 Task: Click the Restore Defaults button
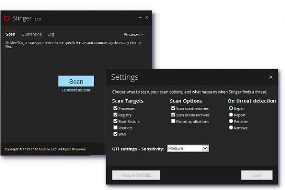point(136,175)
